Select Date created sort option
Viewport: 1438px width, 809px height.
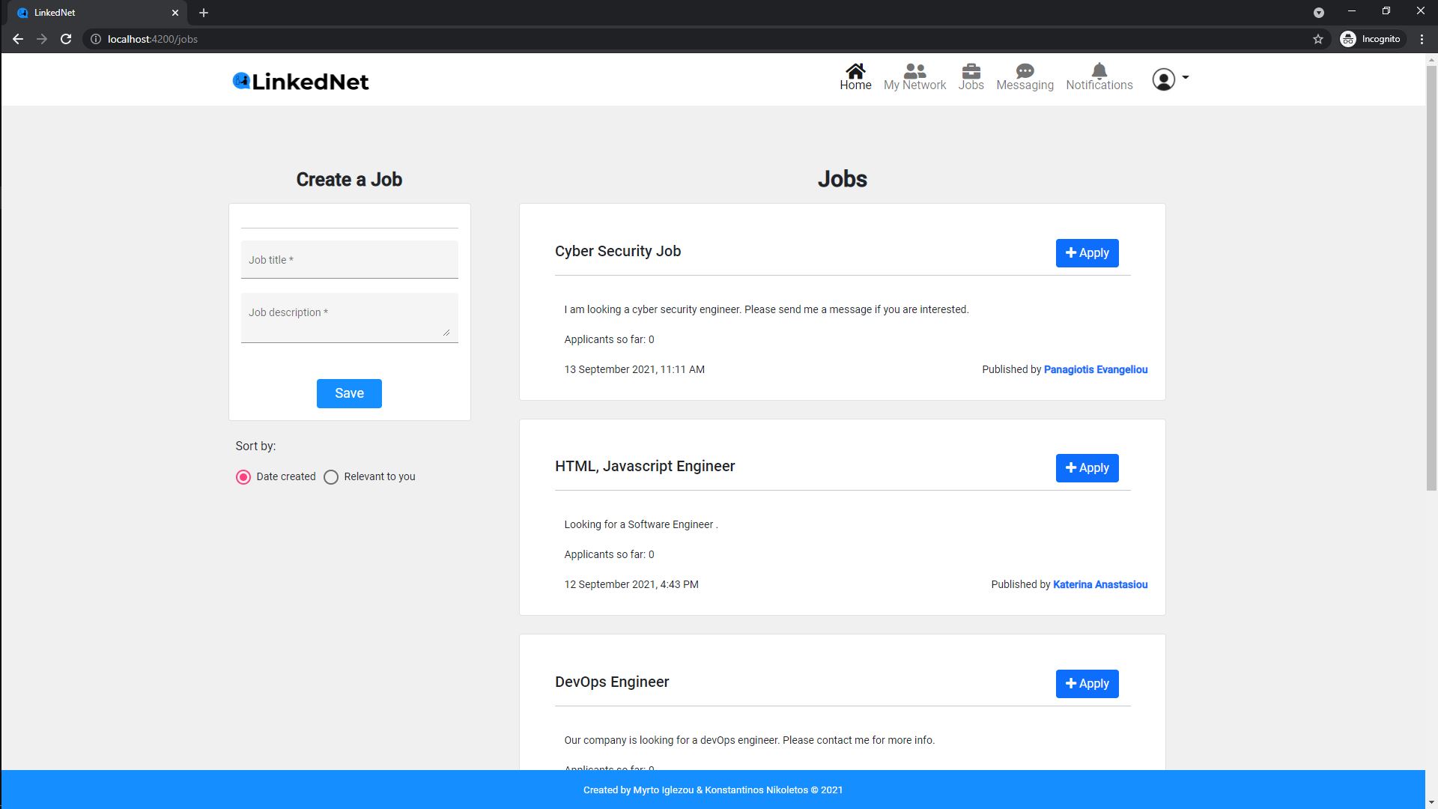point(243,477)
